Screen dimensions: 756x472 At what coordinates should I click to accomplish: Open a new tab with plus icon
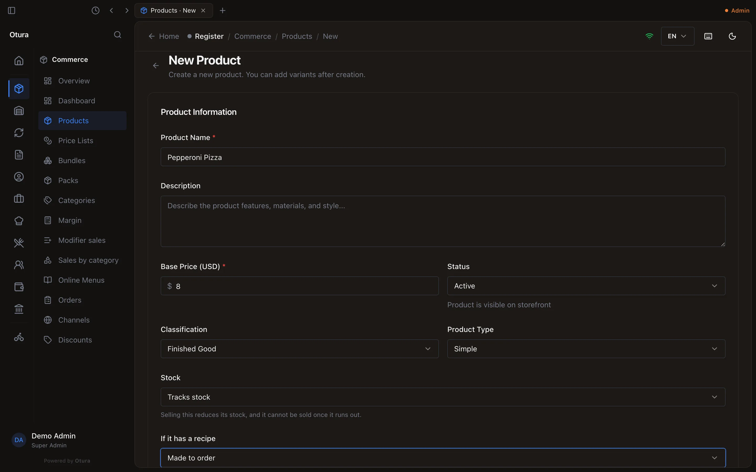pyautogui.click(x=222, y=10)
